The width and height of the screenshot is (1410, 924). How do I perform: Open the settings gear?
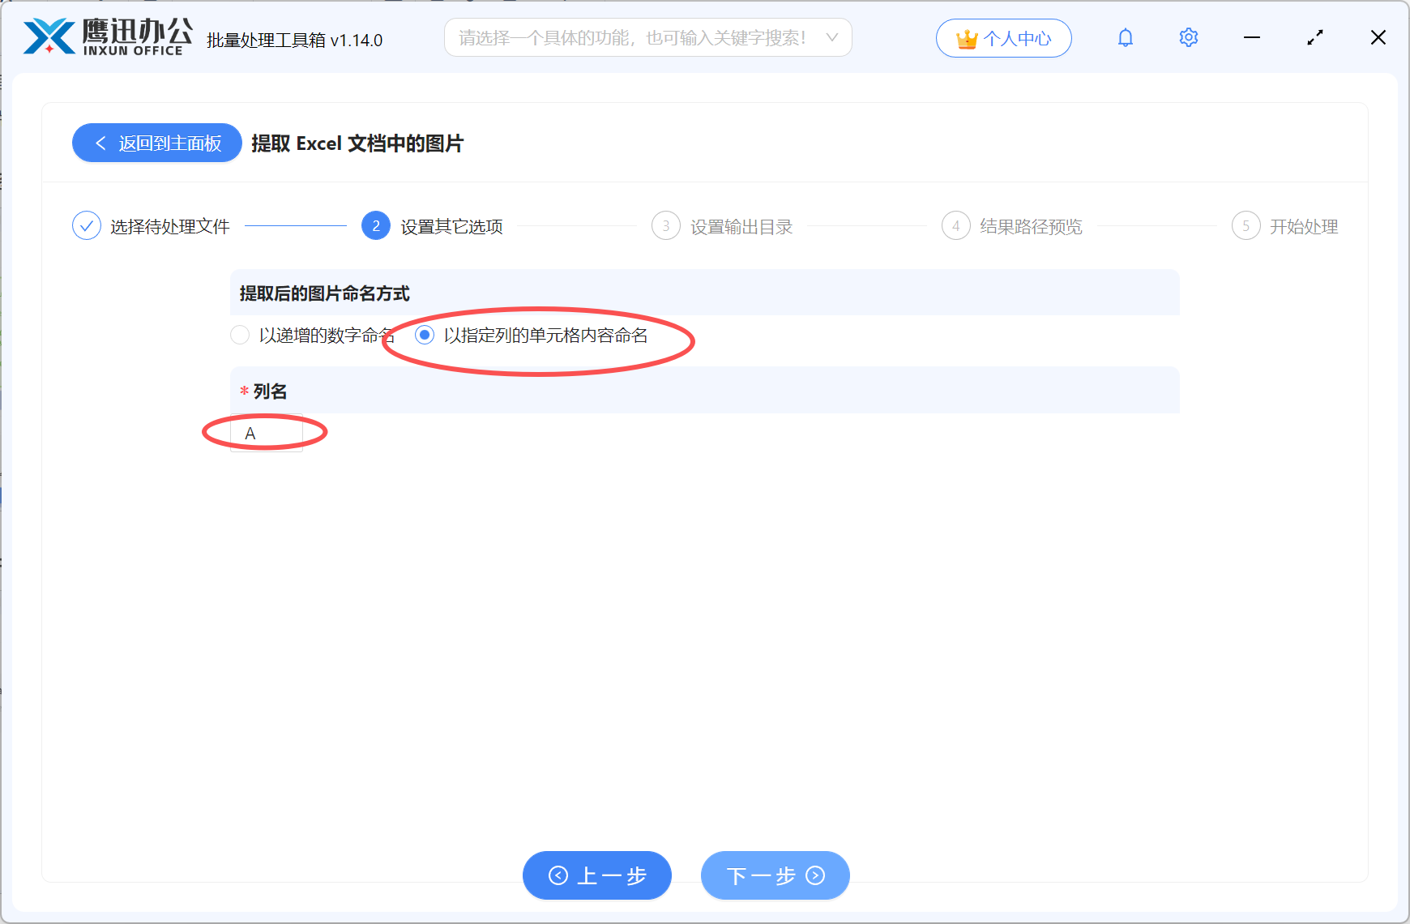point(1188,36)
